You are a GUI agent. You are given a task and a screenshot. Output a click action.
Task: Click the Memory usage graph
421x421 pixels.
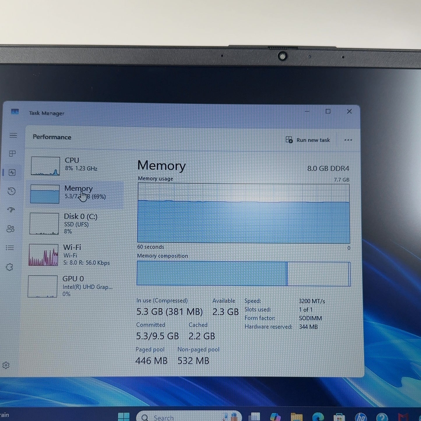tap(244, 213)
